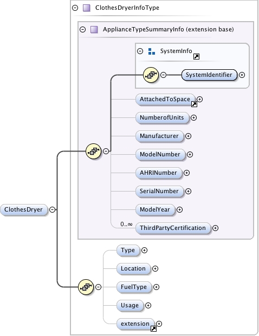Expand the SystemIdentifier element
Image resolution: width=259 pixels, height=336 pixels.
(x=242, y=75)
